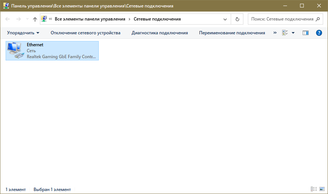Image resolution: width=328 pixels, height=194 pixels.
Task: Open the Упорядочить menu
Action: pos(23,33)
